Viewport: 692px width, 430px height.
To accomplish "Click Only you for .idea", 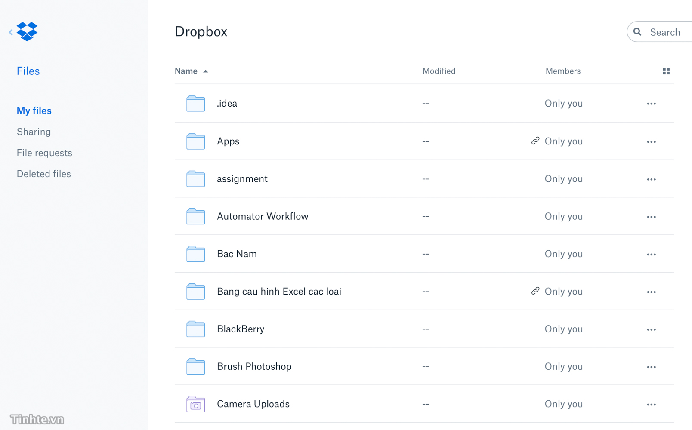I will coord(564,104).
